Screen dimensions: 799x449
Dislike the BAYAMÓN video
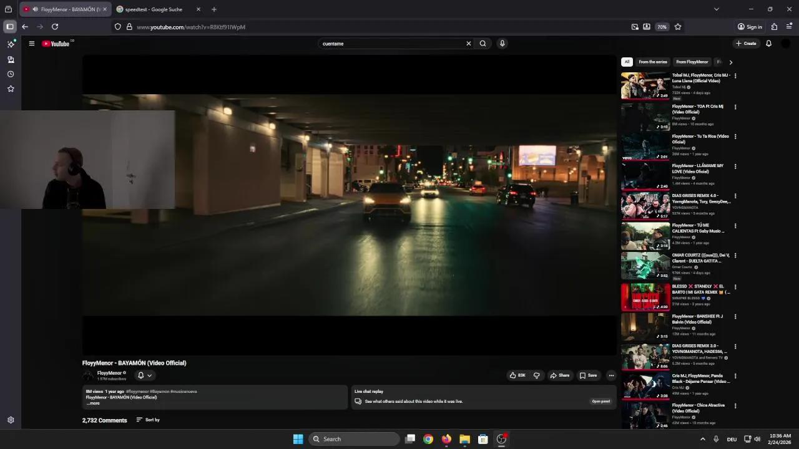pos(536,375)
